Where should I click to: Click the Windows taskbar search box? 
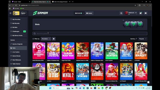pos(61,88)
